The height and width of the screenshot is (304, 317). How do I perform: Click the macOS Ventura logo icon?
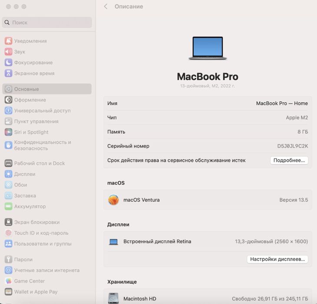113,200
